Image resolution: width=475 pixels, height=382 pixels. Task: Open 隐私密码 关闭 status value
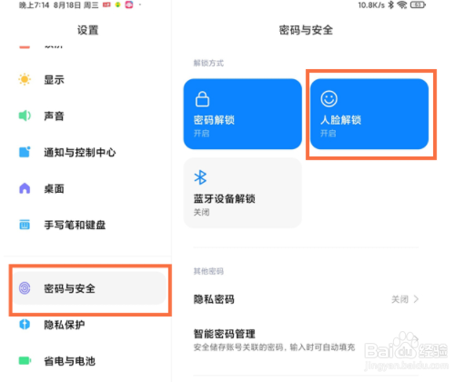tap(399, 299)
